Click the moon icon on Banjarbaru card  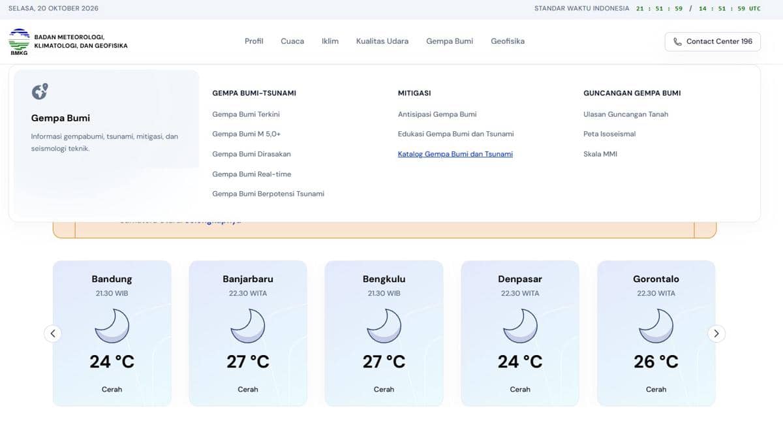[x=248, y=326]
